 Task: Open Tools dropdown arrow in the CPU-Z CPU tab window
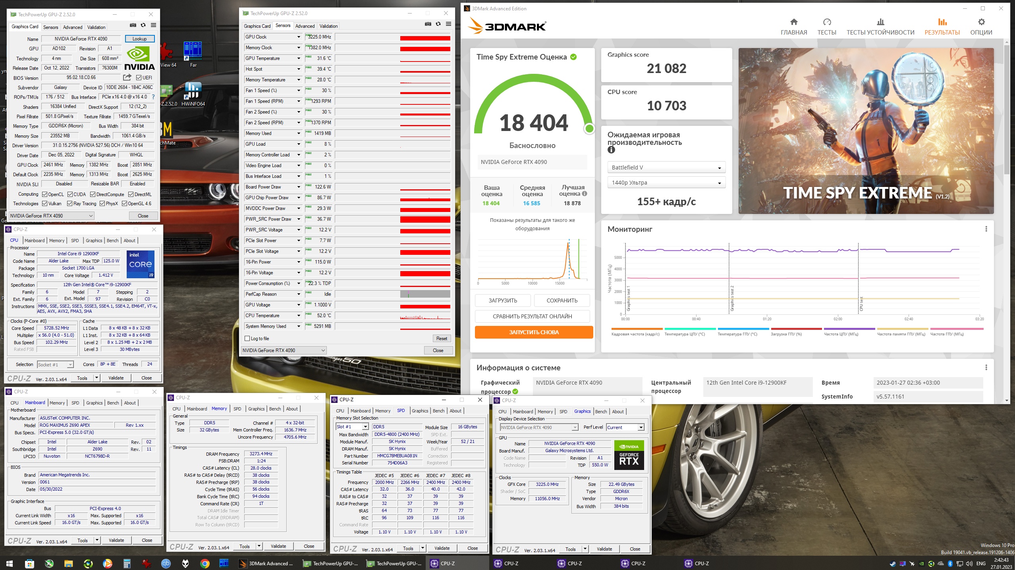(96, 378)
